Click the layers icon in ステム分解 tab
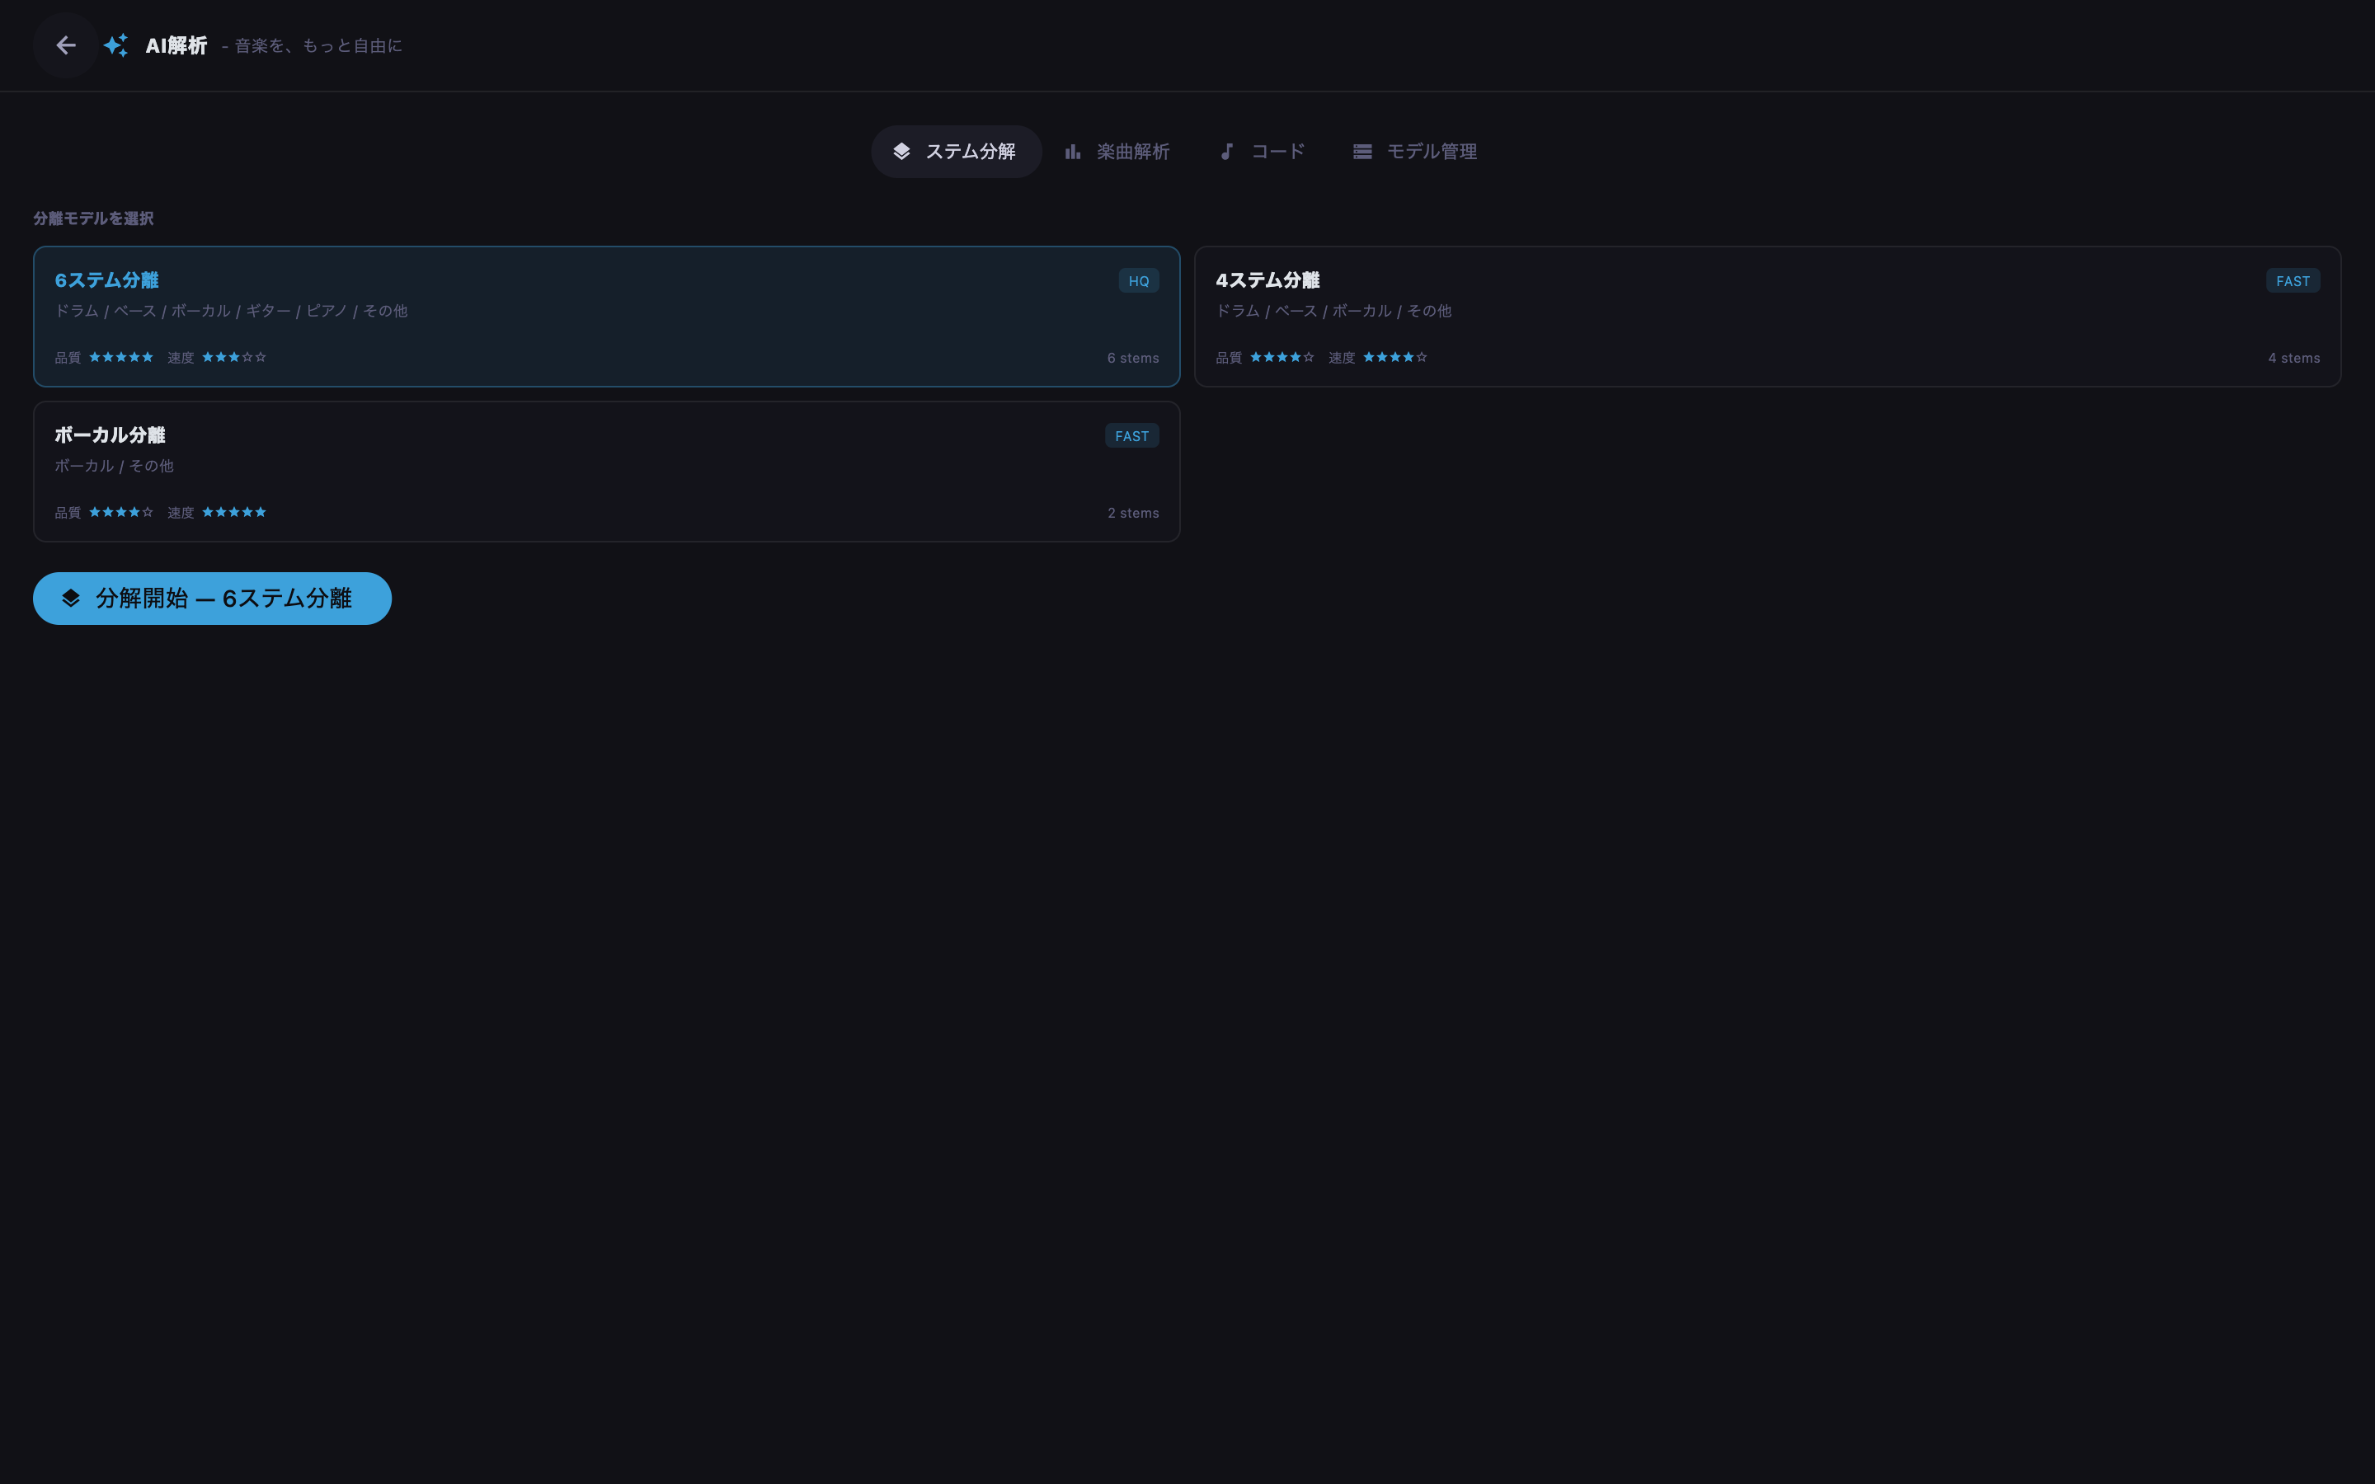 tap(901, 151)
